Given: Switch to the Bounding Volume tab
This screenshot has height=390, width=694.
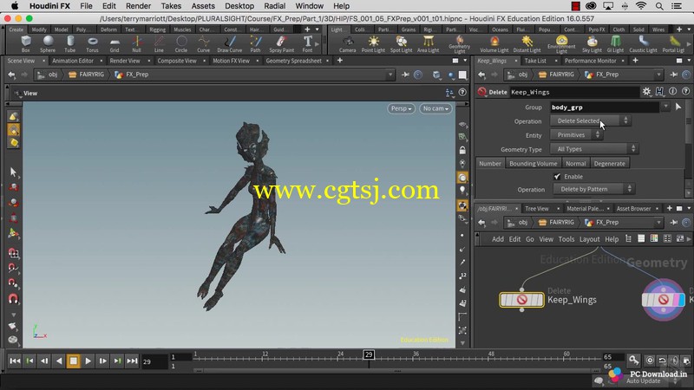Looking at the screenshot, I should click(533, 164).
